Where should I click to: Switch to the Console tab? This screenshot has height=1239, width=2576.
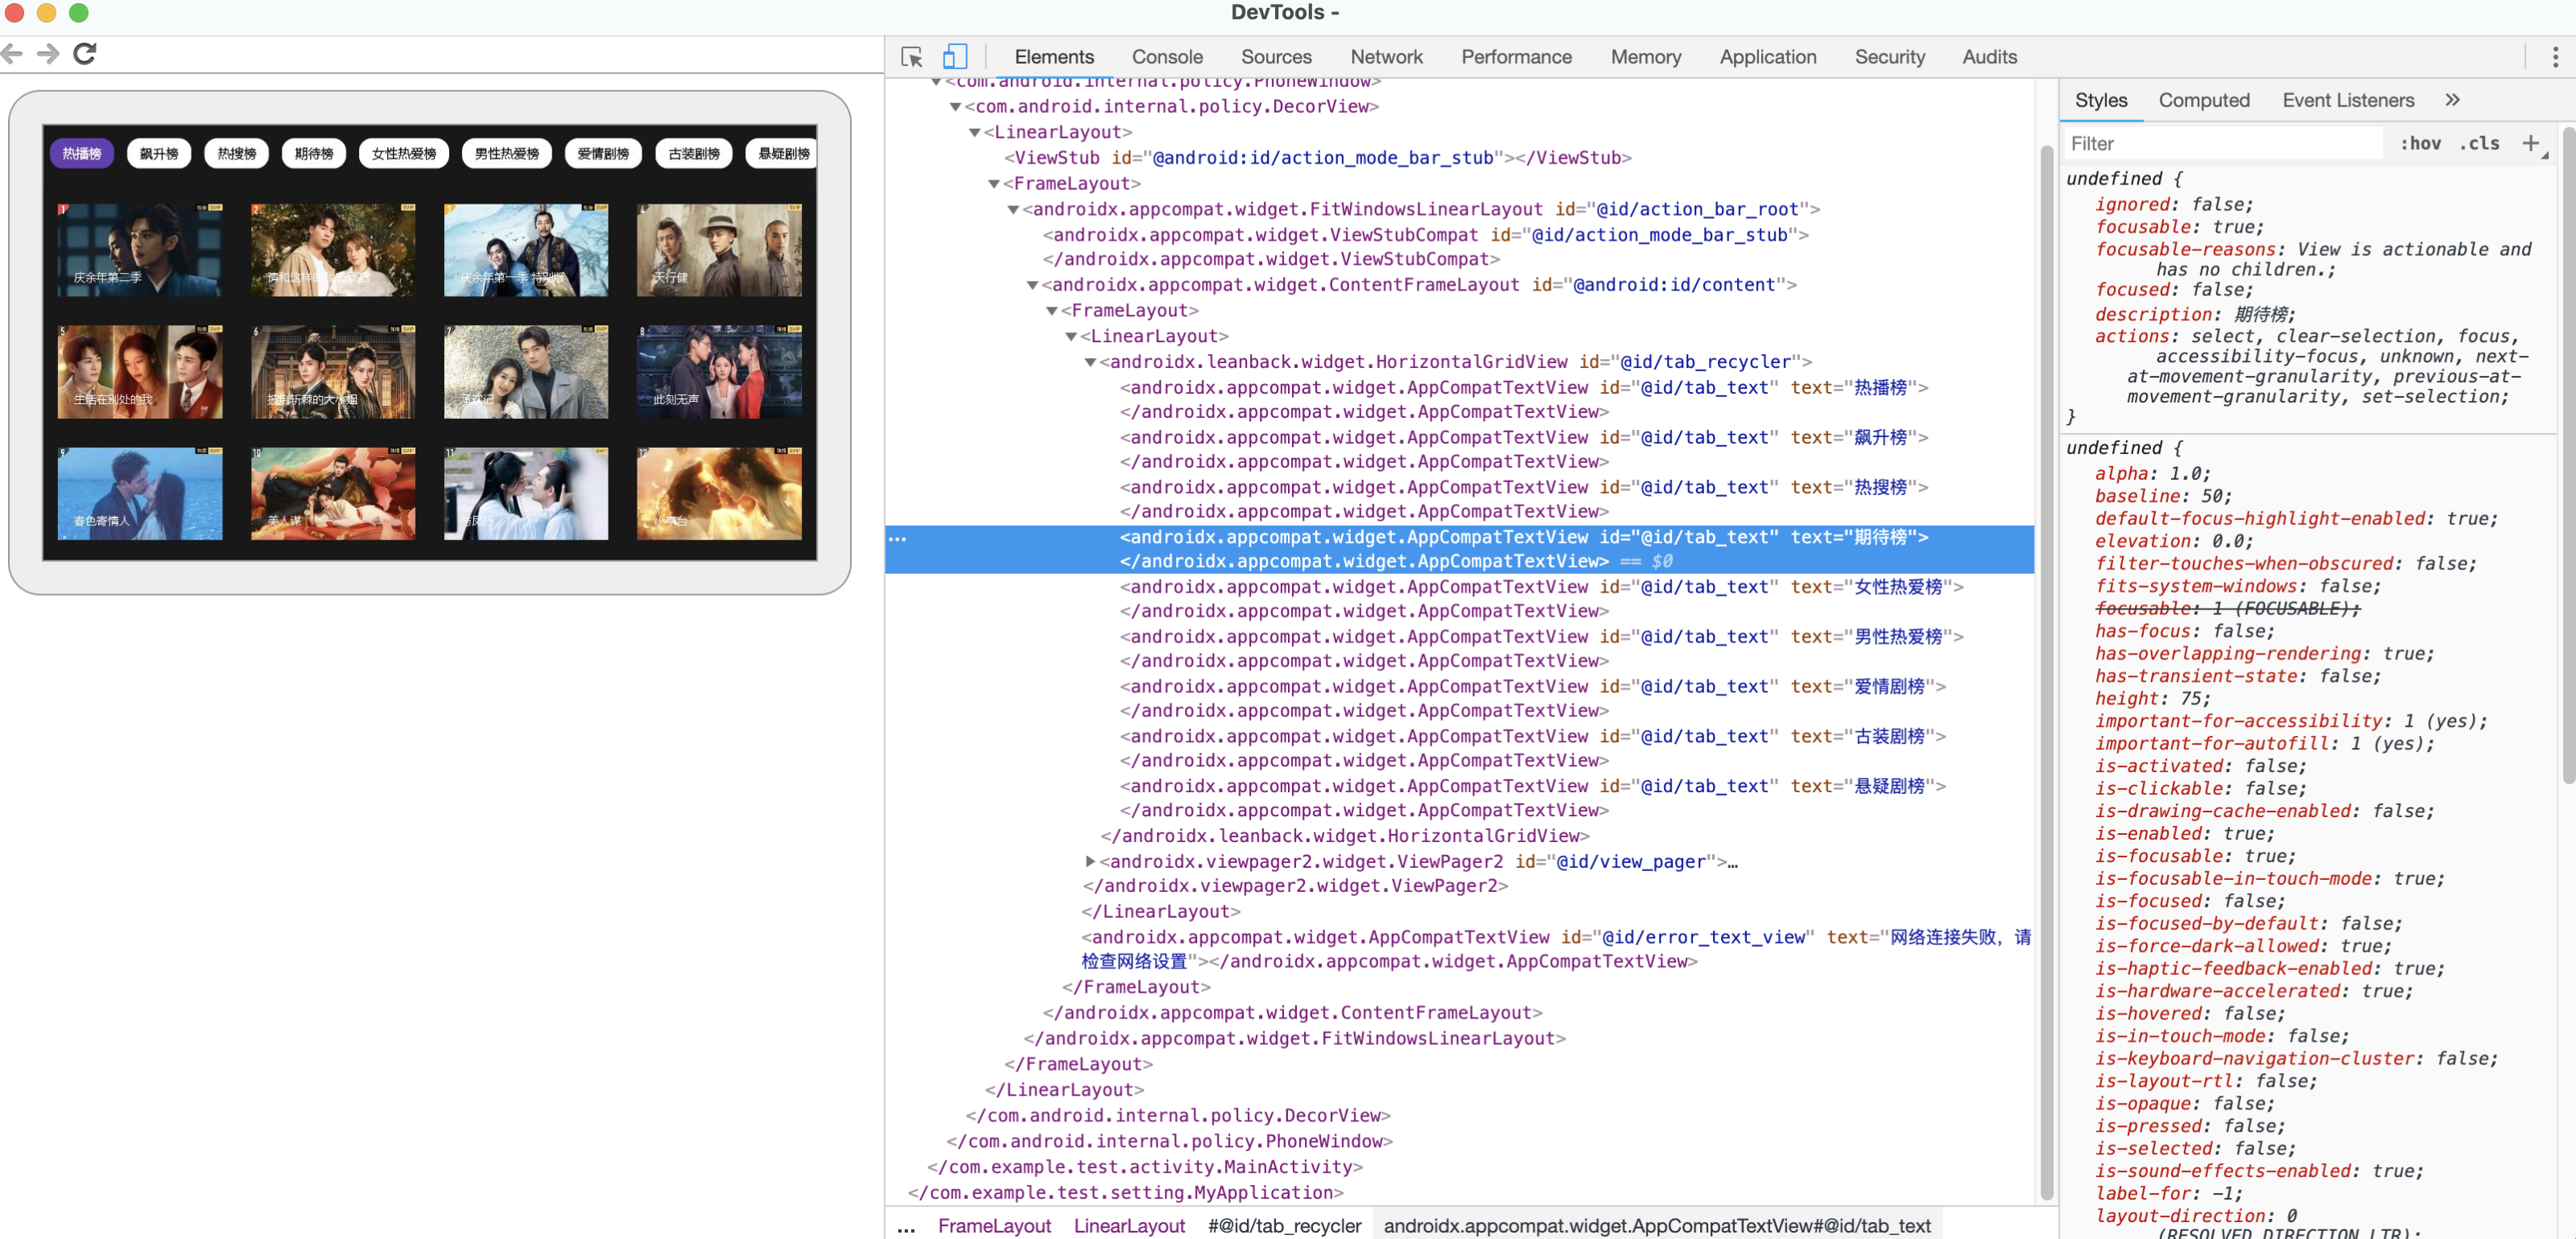coord(1166,57)
